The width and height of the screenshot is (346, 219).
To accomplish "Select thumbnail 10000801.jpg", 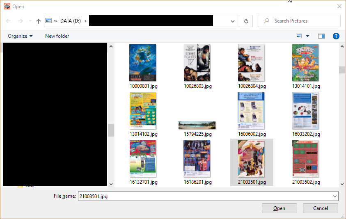I will [x=143, y=63].
